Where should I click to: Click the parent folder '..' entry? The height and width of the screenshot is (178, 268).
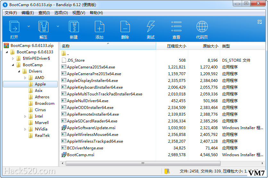pyautogui.click(x=65, y=54)
